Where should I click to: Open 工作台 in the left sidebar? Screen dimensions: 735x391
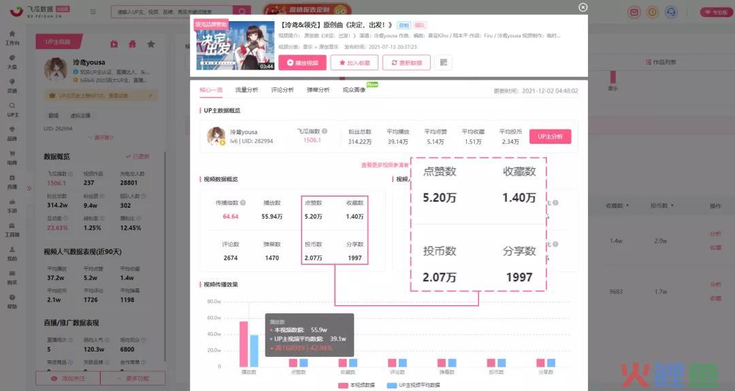tap(12, 38)
